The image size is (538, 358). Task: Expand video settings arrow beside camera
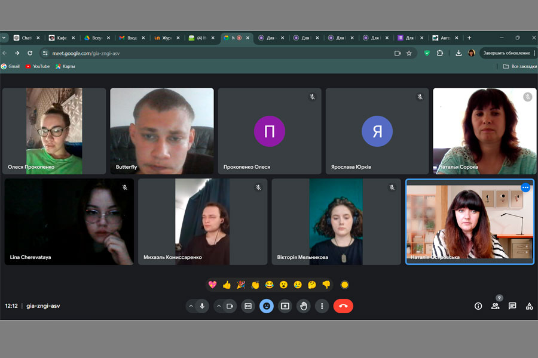point(219,306)
